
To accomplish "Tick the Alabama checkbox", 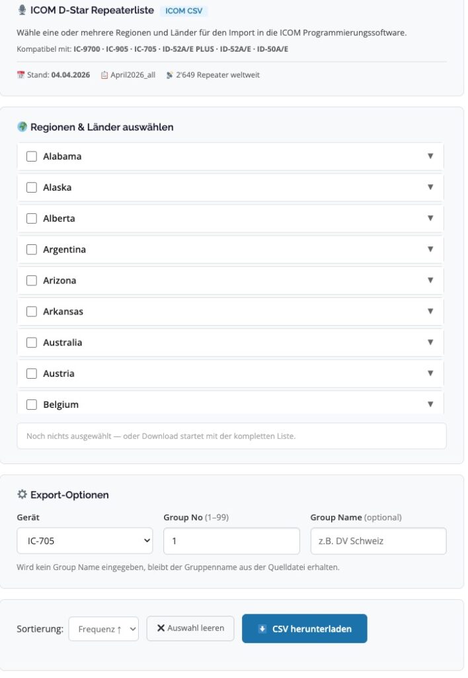I will (32, 157).
